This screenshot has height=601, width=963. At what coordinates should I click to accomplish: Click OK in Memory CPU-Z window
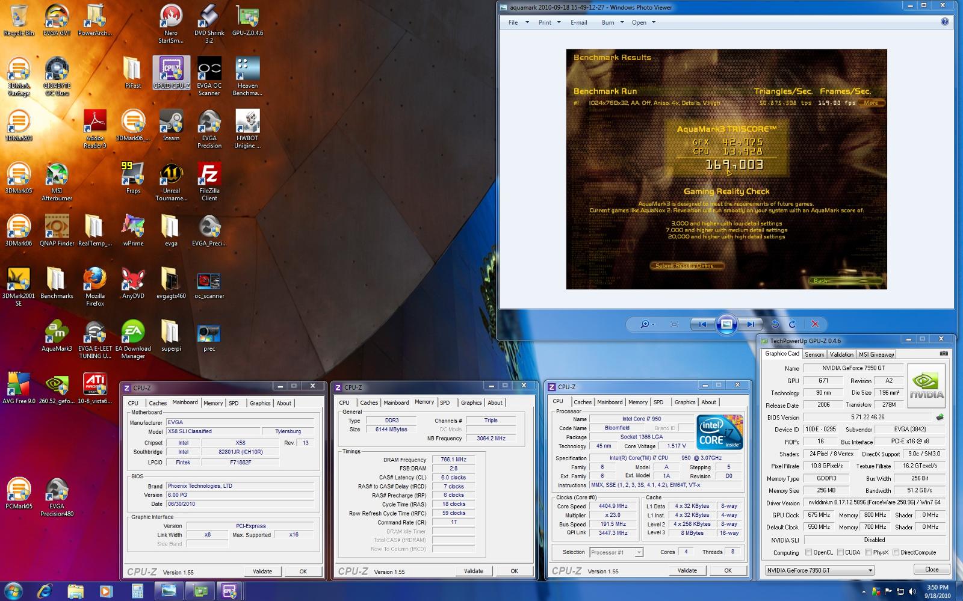tap(514, 571)
